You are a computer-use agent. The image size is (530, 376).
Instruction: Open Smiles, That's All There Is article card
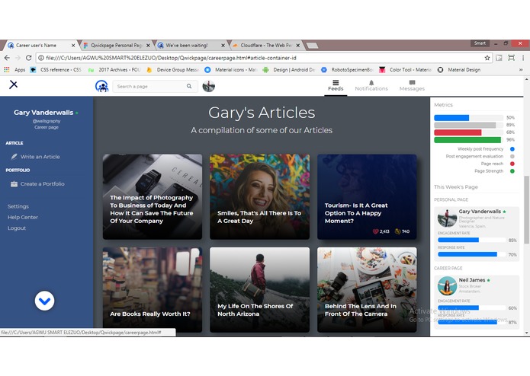(259, 197)
